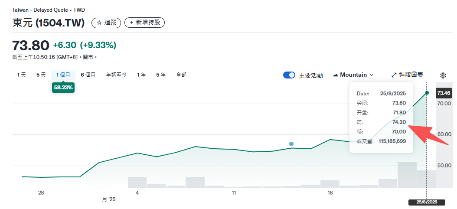Click the mountain chart type icon
The height and width of the screenshot is (209, 457).
click(x=336, y=75)
